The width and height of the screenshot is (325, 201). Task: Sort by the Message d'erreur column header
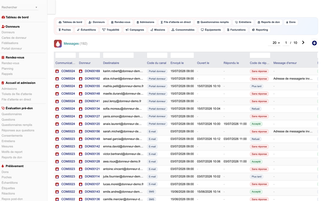[x=285, y=63]
